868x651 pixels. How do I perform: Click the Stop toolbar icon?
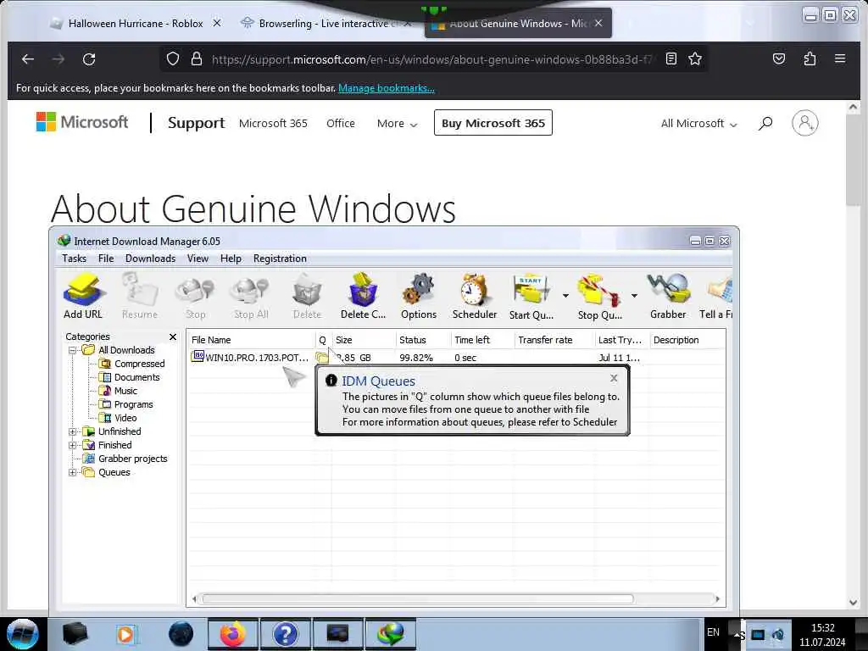195,296
